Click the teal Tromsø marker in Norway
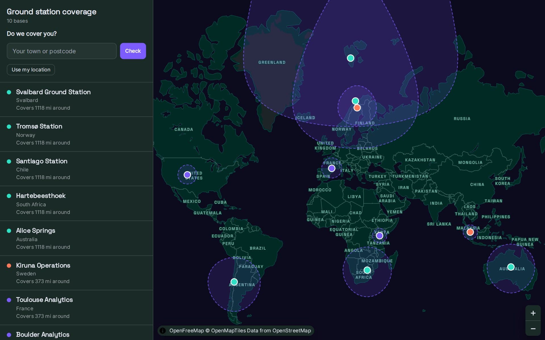Viewport: 545px width, 340px height. tap(355, 101)
